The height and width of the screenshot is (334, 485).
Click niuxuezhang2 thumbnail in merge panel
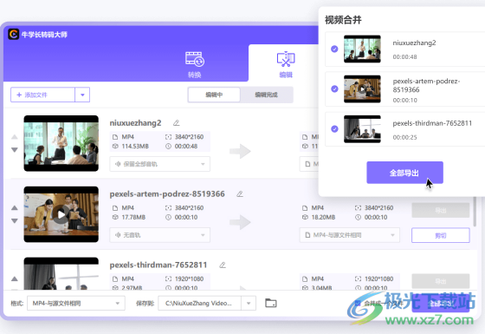362,49
